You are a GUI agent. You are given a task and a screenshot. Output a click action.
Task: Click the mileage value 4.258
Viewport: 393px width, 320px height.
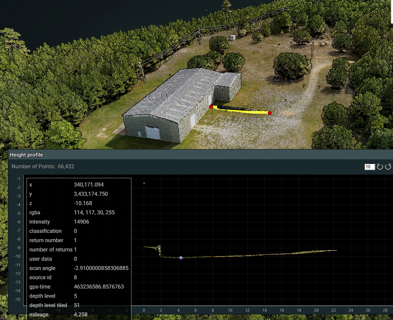(81, 314)
